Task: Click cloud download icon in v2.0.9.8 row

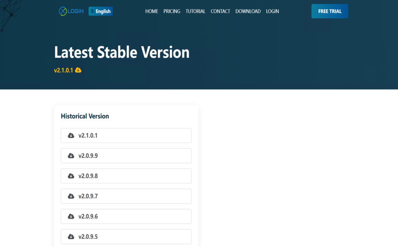Action: pyautogui.click(x=71, y=176)
